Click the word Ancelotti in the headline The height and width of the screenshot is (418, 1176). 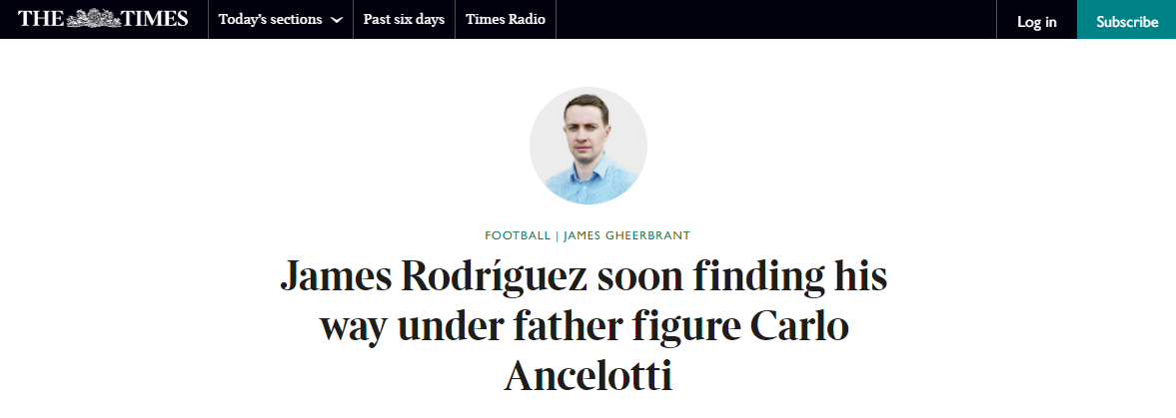(588, 375)
